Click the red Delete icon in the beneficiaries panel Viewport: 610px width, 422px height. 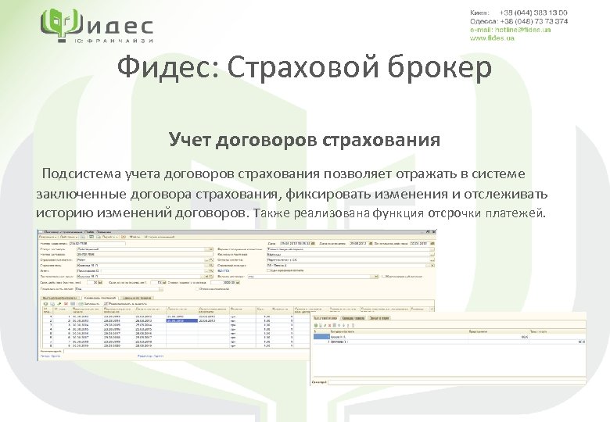click(329, 325)
